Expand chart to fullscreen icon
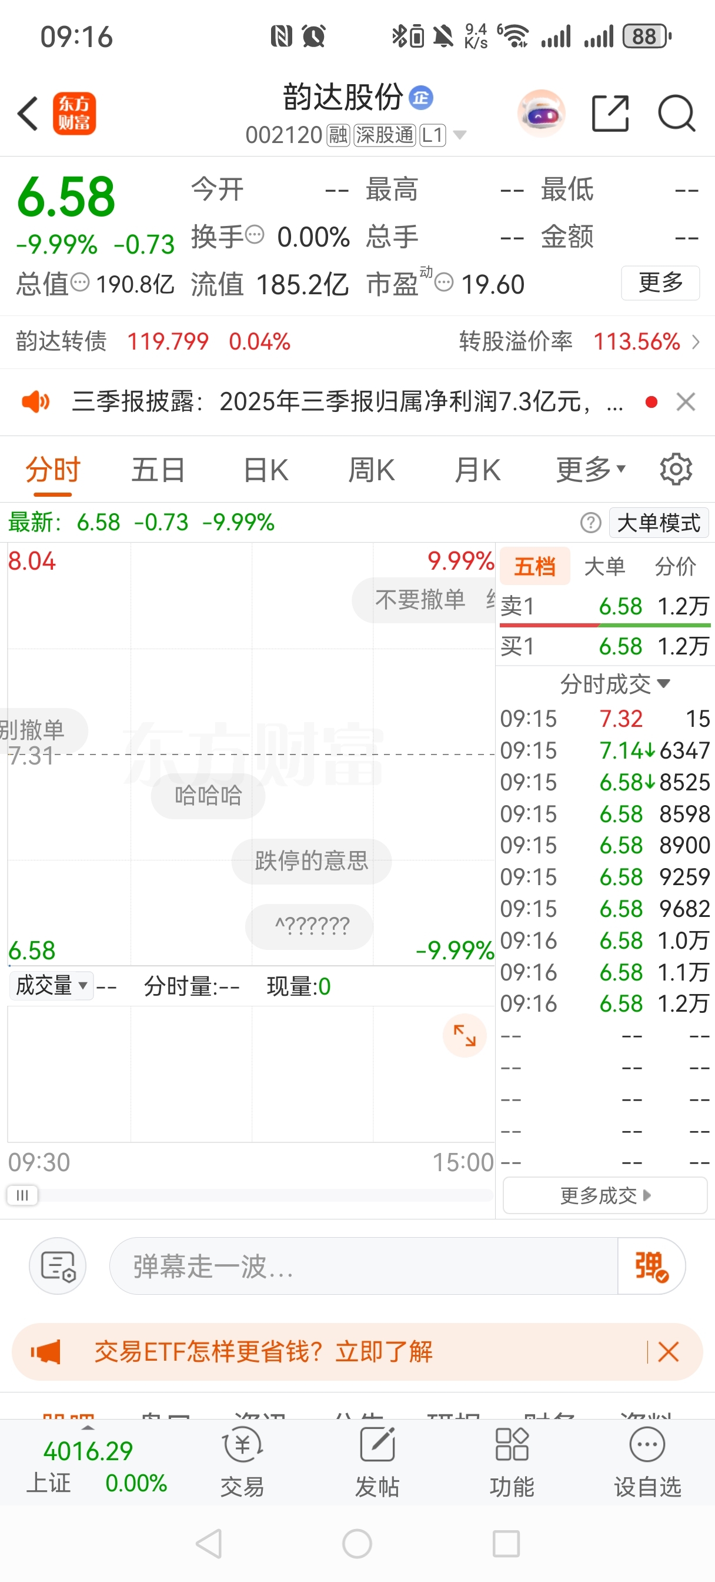715x1582 pixels. (x=465, y=1035)
